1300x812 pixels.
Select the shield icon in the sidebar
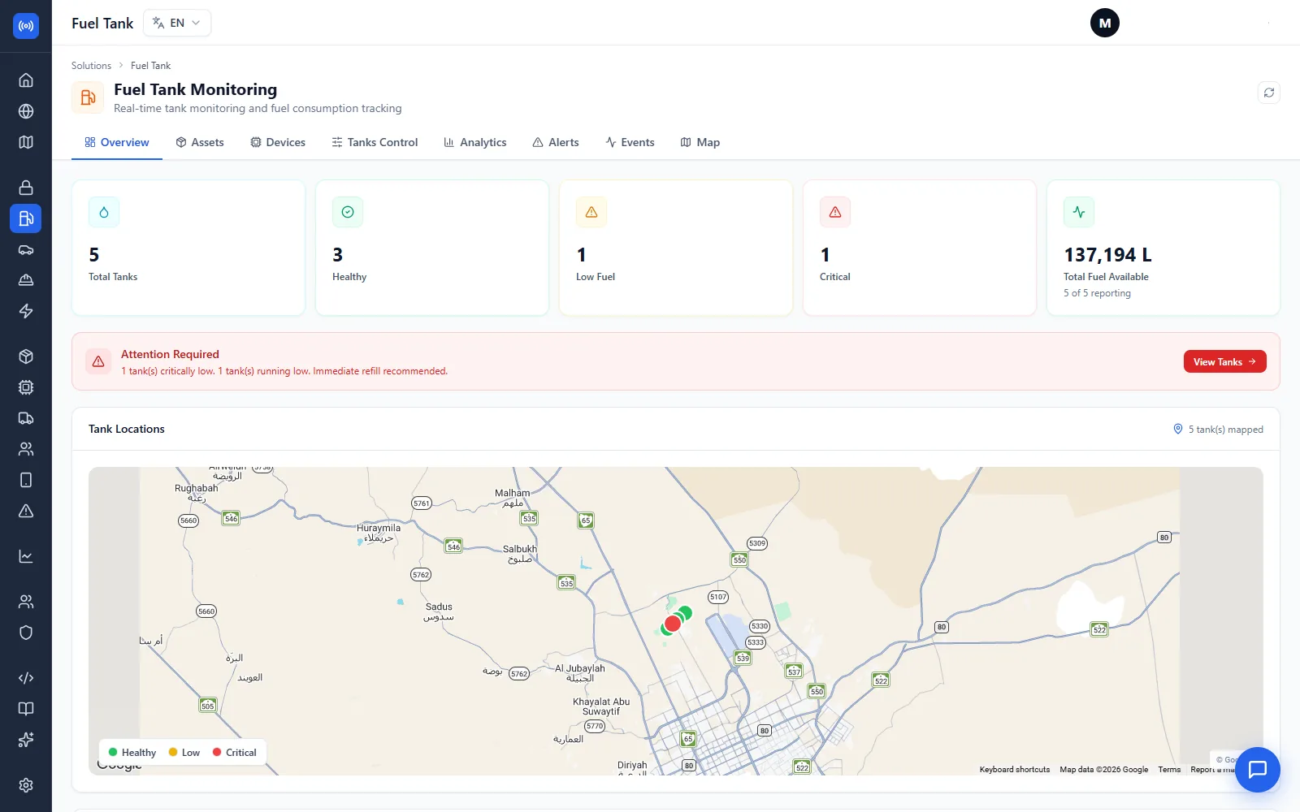26,633
